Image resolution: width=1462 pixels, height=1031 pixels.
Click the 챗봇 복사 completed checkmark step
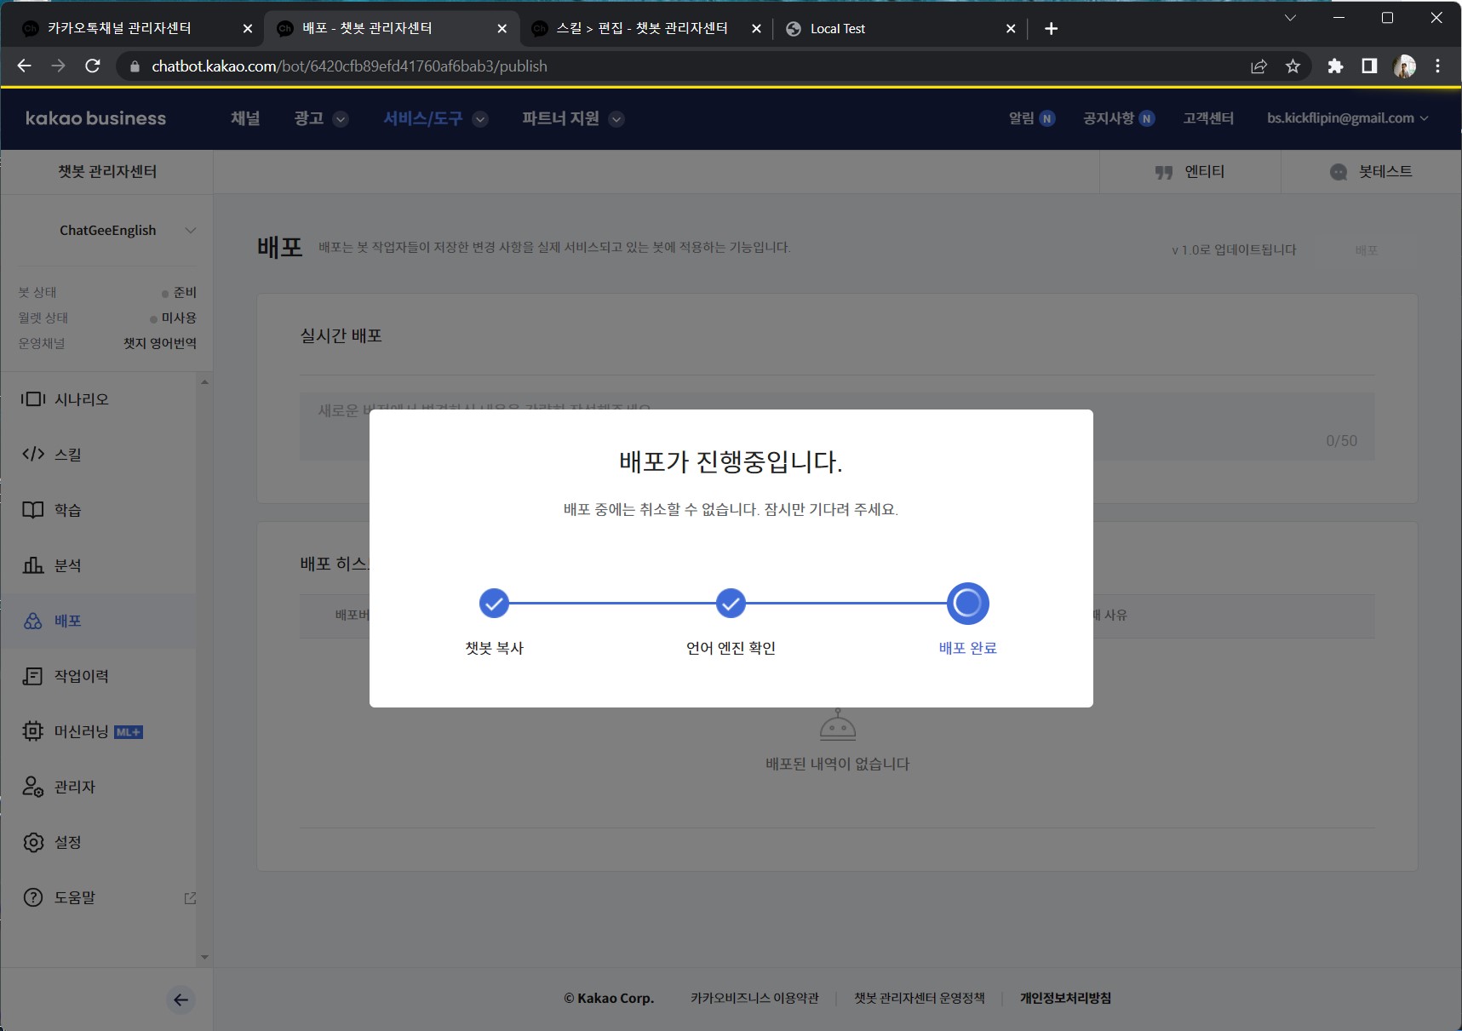pos(494,604)
